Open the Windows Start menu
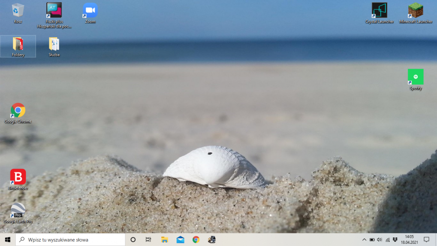The image size is (437, 246). pos(7,239)
